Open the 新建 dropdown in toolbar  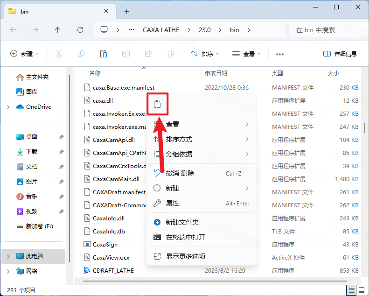[x=24, y=54]
